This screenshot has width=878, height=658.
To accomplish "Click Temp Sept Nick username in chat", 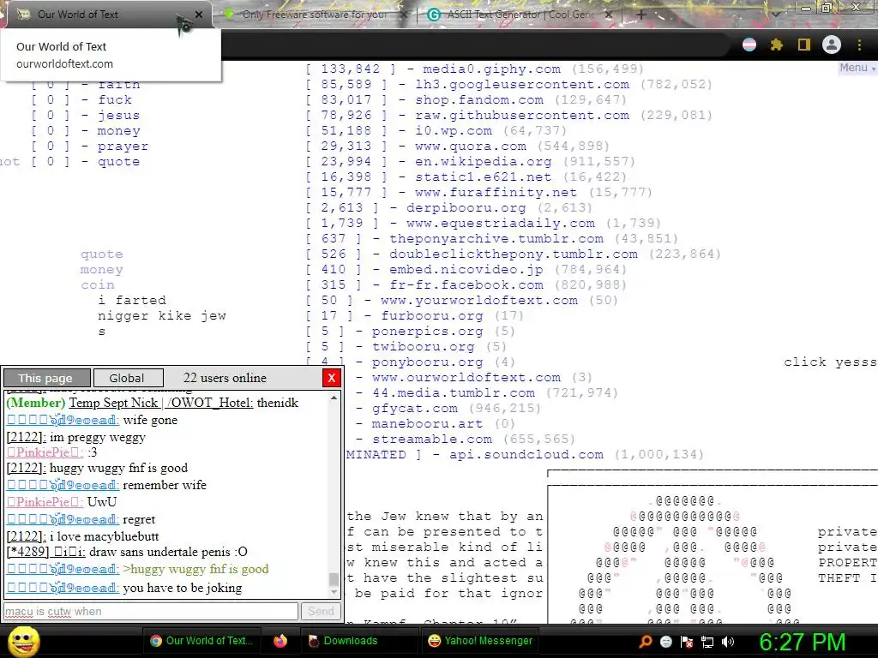I will click(x=160, y=403).
